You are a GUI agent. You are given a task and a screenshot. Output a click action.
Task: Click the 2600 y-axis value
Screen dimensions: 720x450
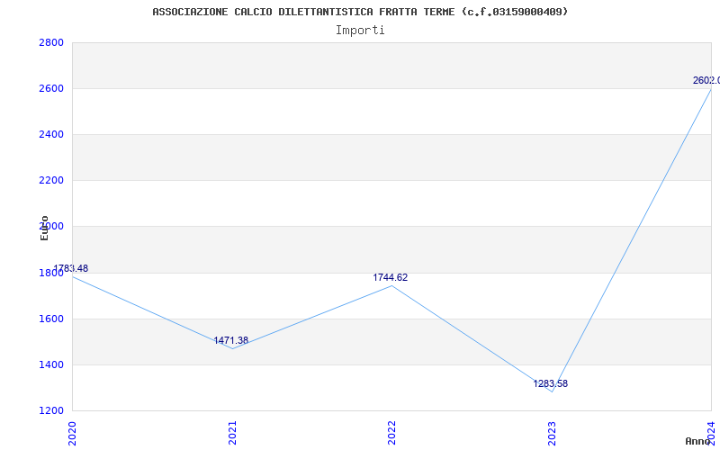pos(51,88)
